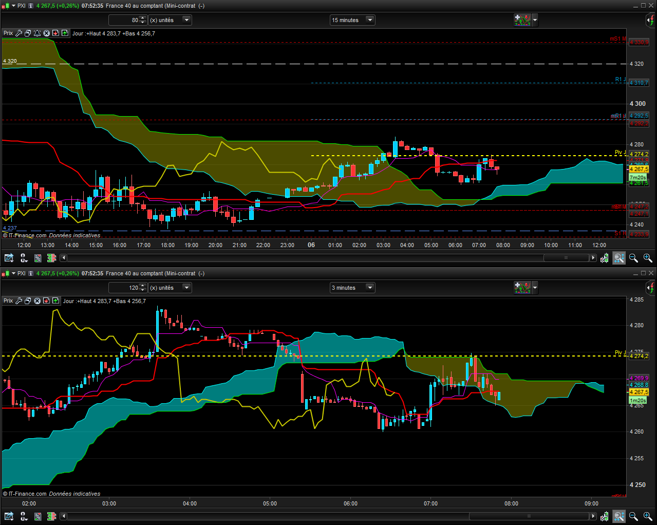
Task: Open order book bars icon below 3-minute chart
Action: [51, 516]
